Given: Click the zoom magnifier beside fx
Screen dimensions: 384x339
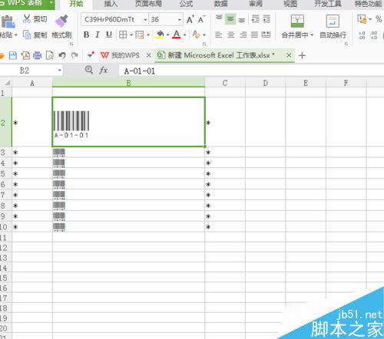Looking at the screenshot, I should [89, 70].
